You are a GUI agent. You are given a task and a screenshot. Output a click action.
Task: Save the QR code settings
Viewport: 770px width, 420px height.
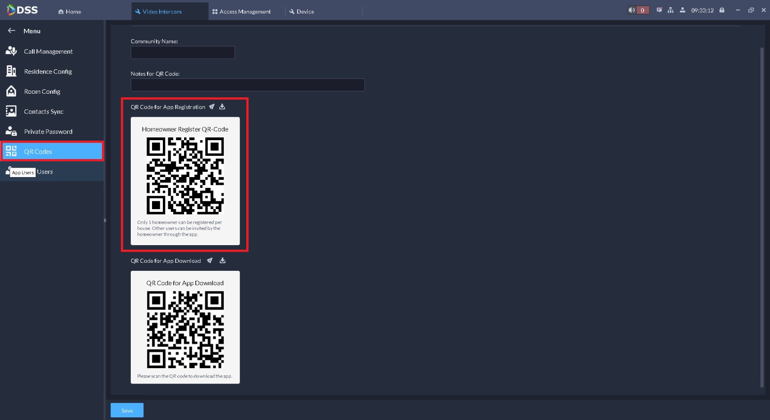127,411
